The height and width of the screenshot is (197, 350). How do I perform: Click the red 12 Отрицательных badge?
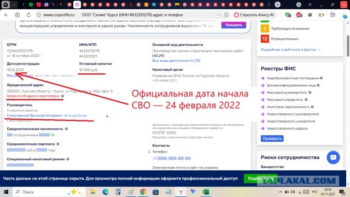point(265,39)
